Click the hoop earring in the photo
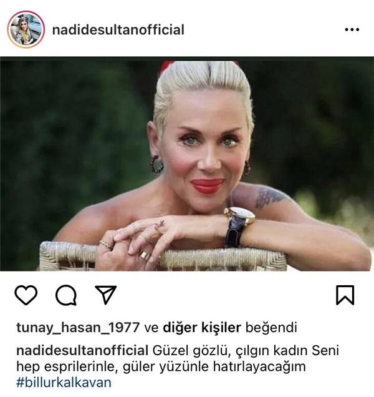The width and height of the screenshot is (374, 397). point(156,164)
